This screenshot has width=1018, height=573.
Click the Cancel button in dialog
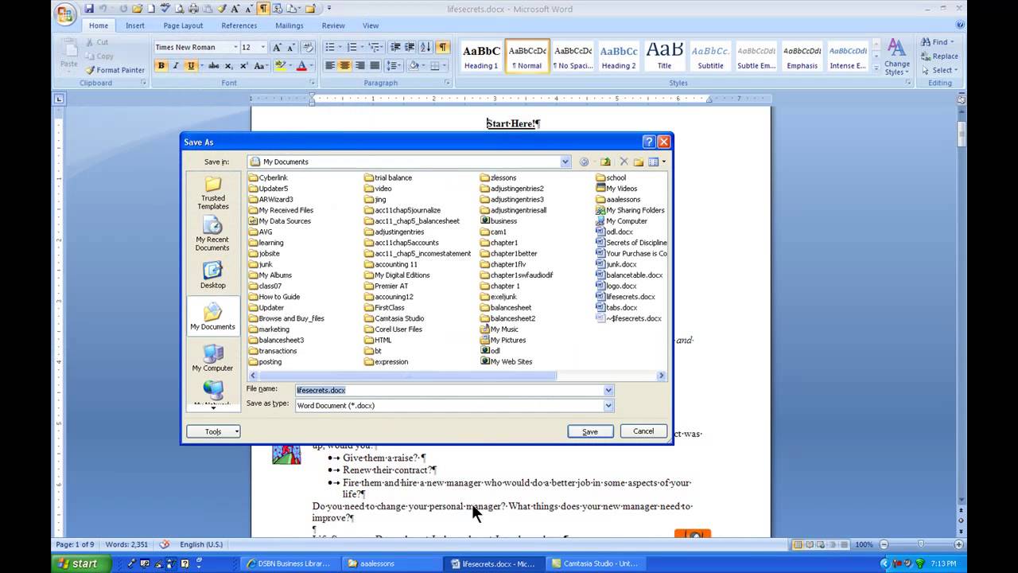click(643, 431)
